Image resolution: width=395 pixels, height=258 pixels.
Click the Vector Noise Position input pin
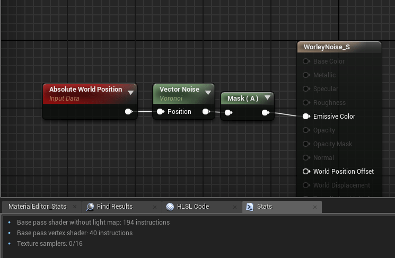pos(160,112)
